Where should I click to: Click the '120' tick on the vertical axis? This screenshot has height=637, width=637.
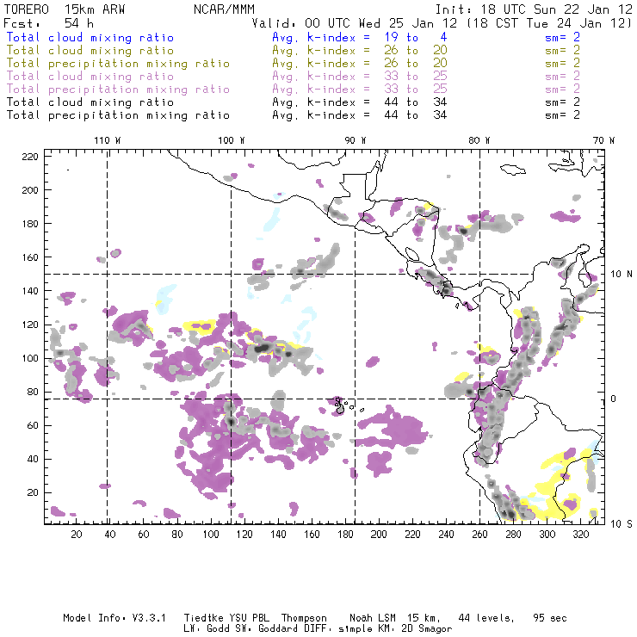pyautogui.click(x=30, y=325)
